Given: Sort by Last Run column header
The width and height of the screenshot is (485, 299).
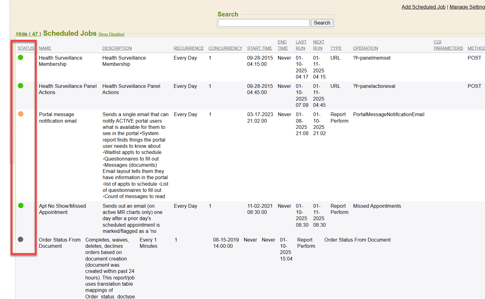Looking at the screenshot, I should (x=301, y=45).
